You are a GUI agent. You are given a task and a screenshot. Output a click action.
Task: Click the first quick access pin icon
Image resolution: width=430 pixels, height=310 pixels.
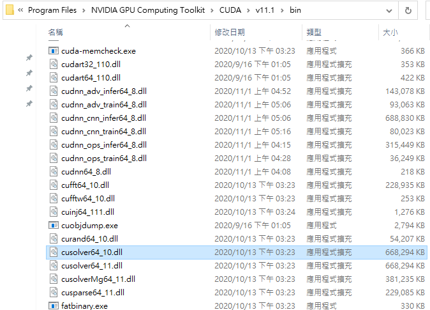tap(29, 58)
